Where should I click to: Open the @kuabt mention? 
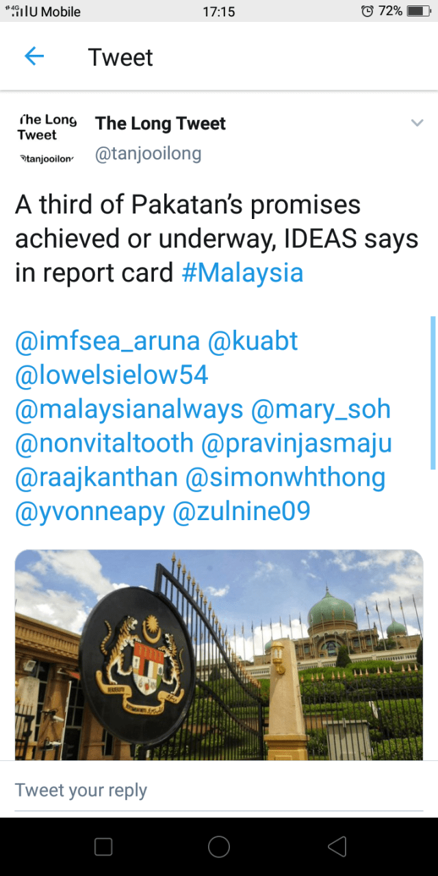click(x=253, y=342)
